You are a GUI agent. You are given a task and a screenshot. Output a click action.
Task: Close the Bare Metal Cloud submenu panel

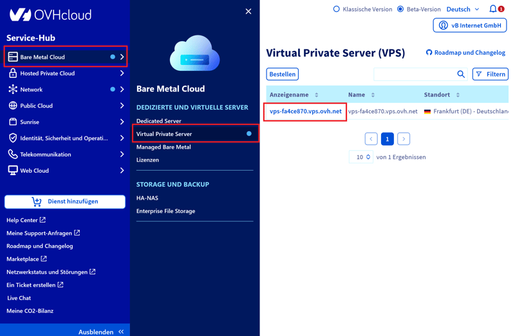[x=248, y=12]
